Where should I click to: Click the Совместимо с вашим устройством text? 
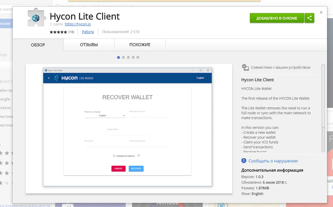coord(280,67)
